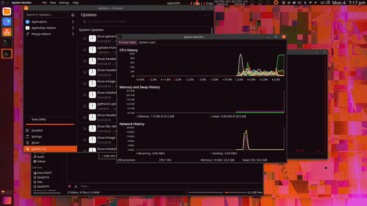Viewport: 367px width, 206px height.
Task: Click the linux-libc-dev package icon
Action: [x=92, y=128]
